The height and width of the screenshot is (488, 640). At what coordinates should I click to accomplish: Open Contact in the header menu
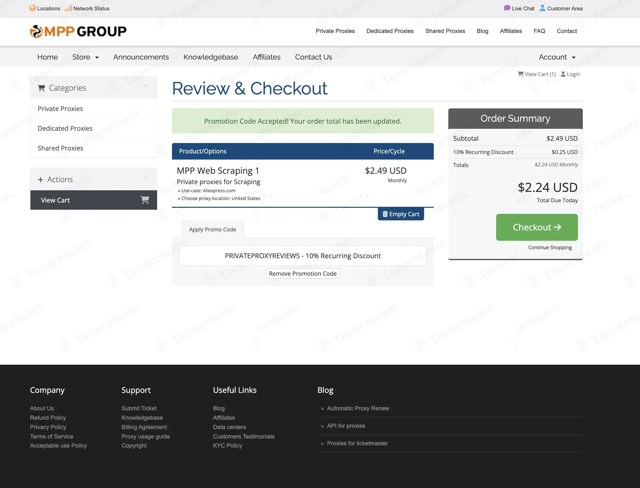tap(567, 31)
